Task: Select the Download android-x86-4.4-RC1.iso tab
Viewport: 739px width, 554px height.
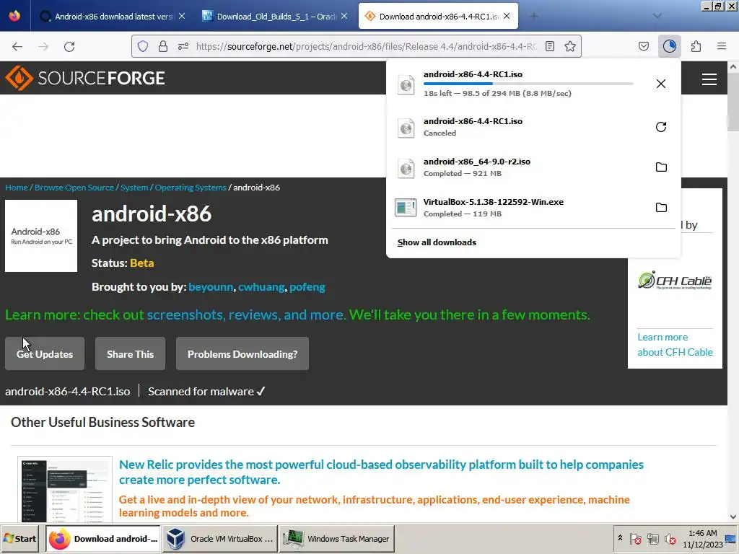Action: coord(438,16)
